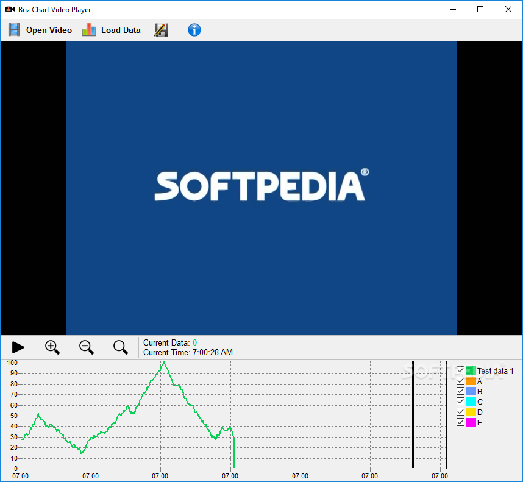Uncheck the series A checkbox

(461, 381)
